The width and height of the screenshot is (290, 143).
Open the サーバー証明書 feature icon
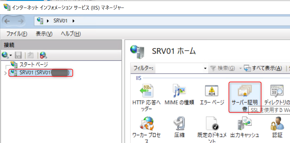245,91
